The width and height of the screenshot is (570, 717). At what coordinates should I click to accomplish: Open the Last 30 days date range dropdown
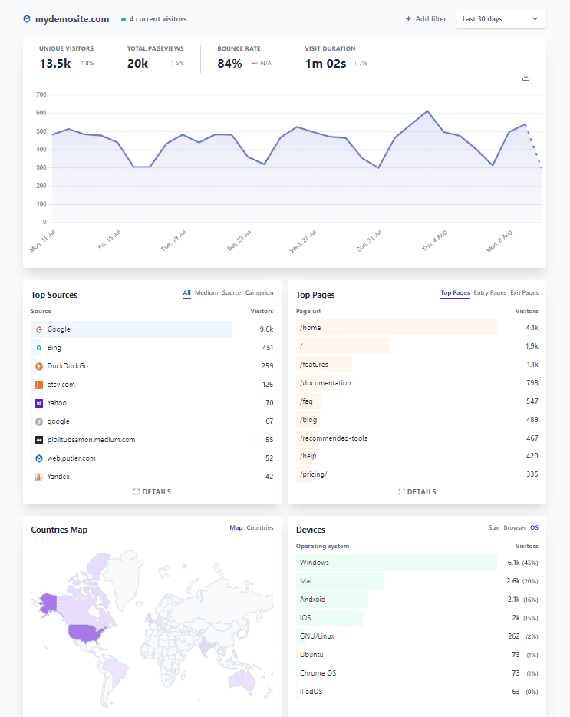[501, 18]
